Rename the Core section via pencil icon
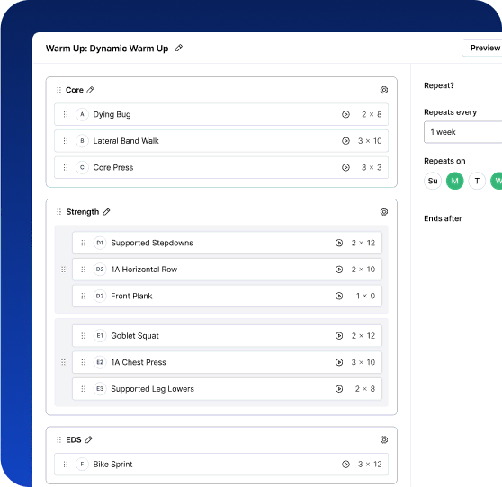 click(x=91, y=90)
